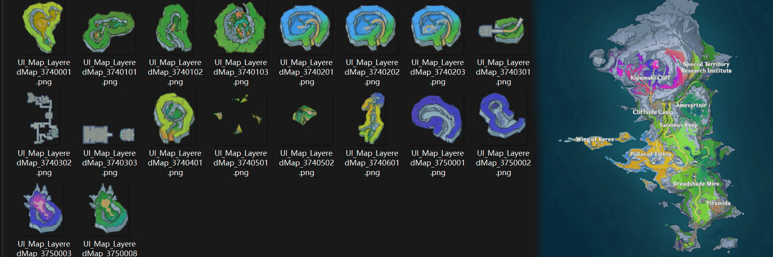This screenshot has height=257, width=773.
Task: Click the file name UI_Map_LayeredMap_3740201.png
Action: 306,72
